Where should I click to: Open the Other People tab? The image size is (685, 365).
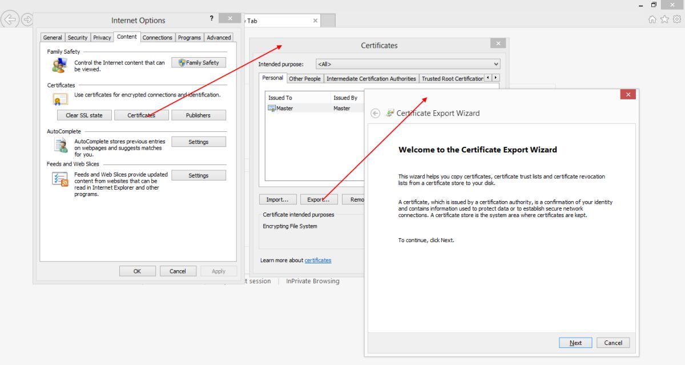(305, 79)
